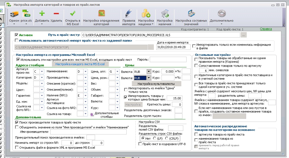Enable matching goods only by артикул
This screenshot has width=289, height=158.
pyautogui.click(x=196, y=66)
